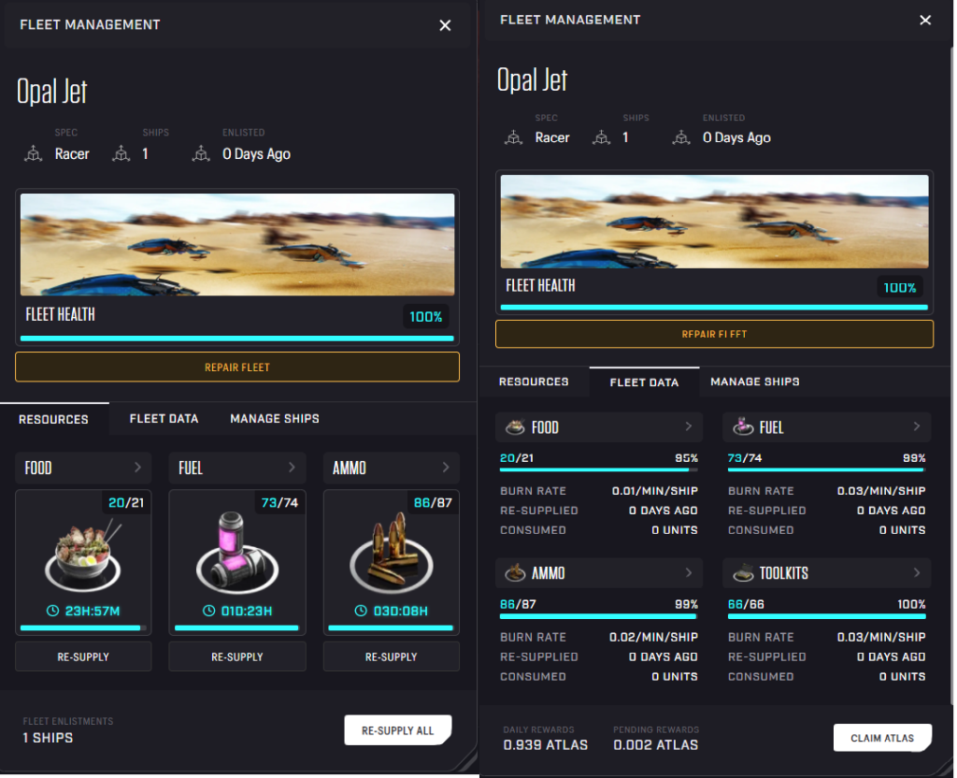Click the Opal Jet fleet image in right panel

(x=714, y=223)
